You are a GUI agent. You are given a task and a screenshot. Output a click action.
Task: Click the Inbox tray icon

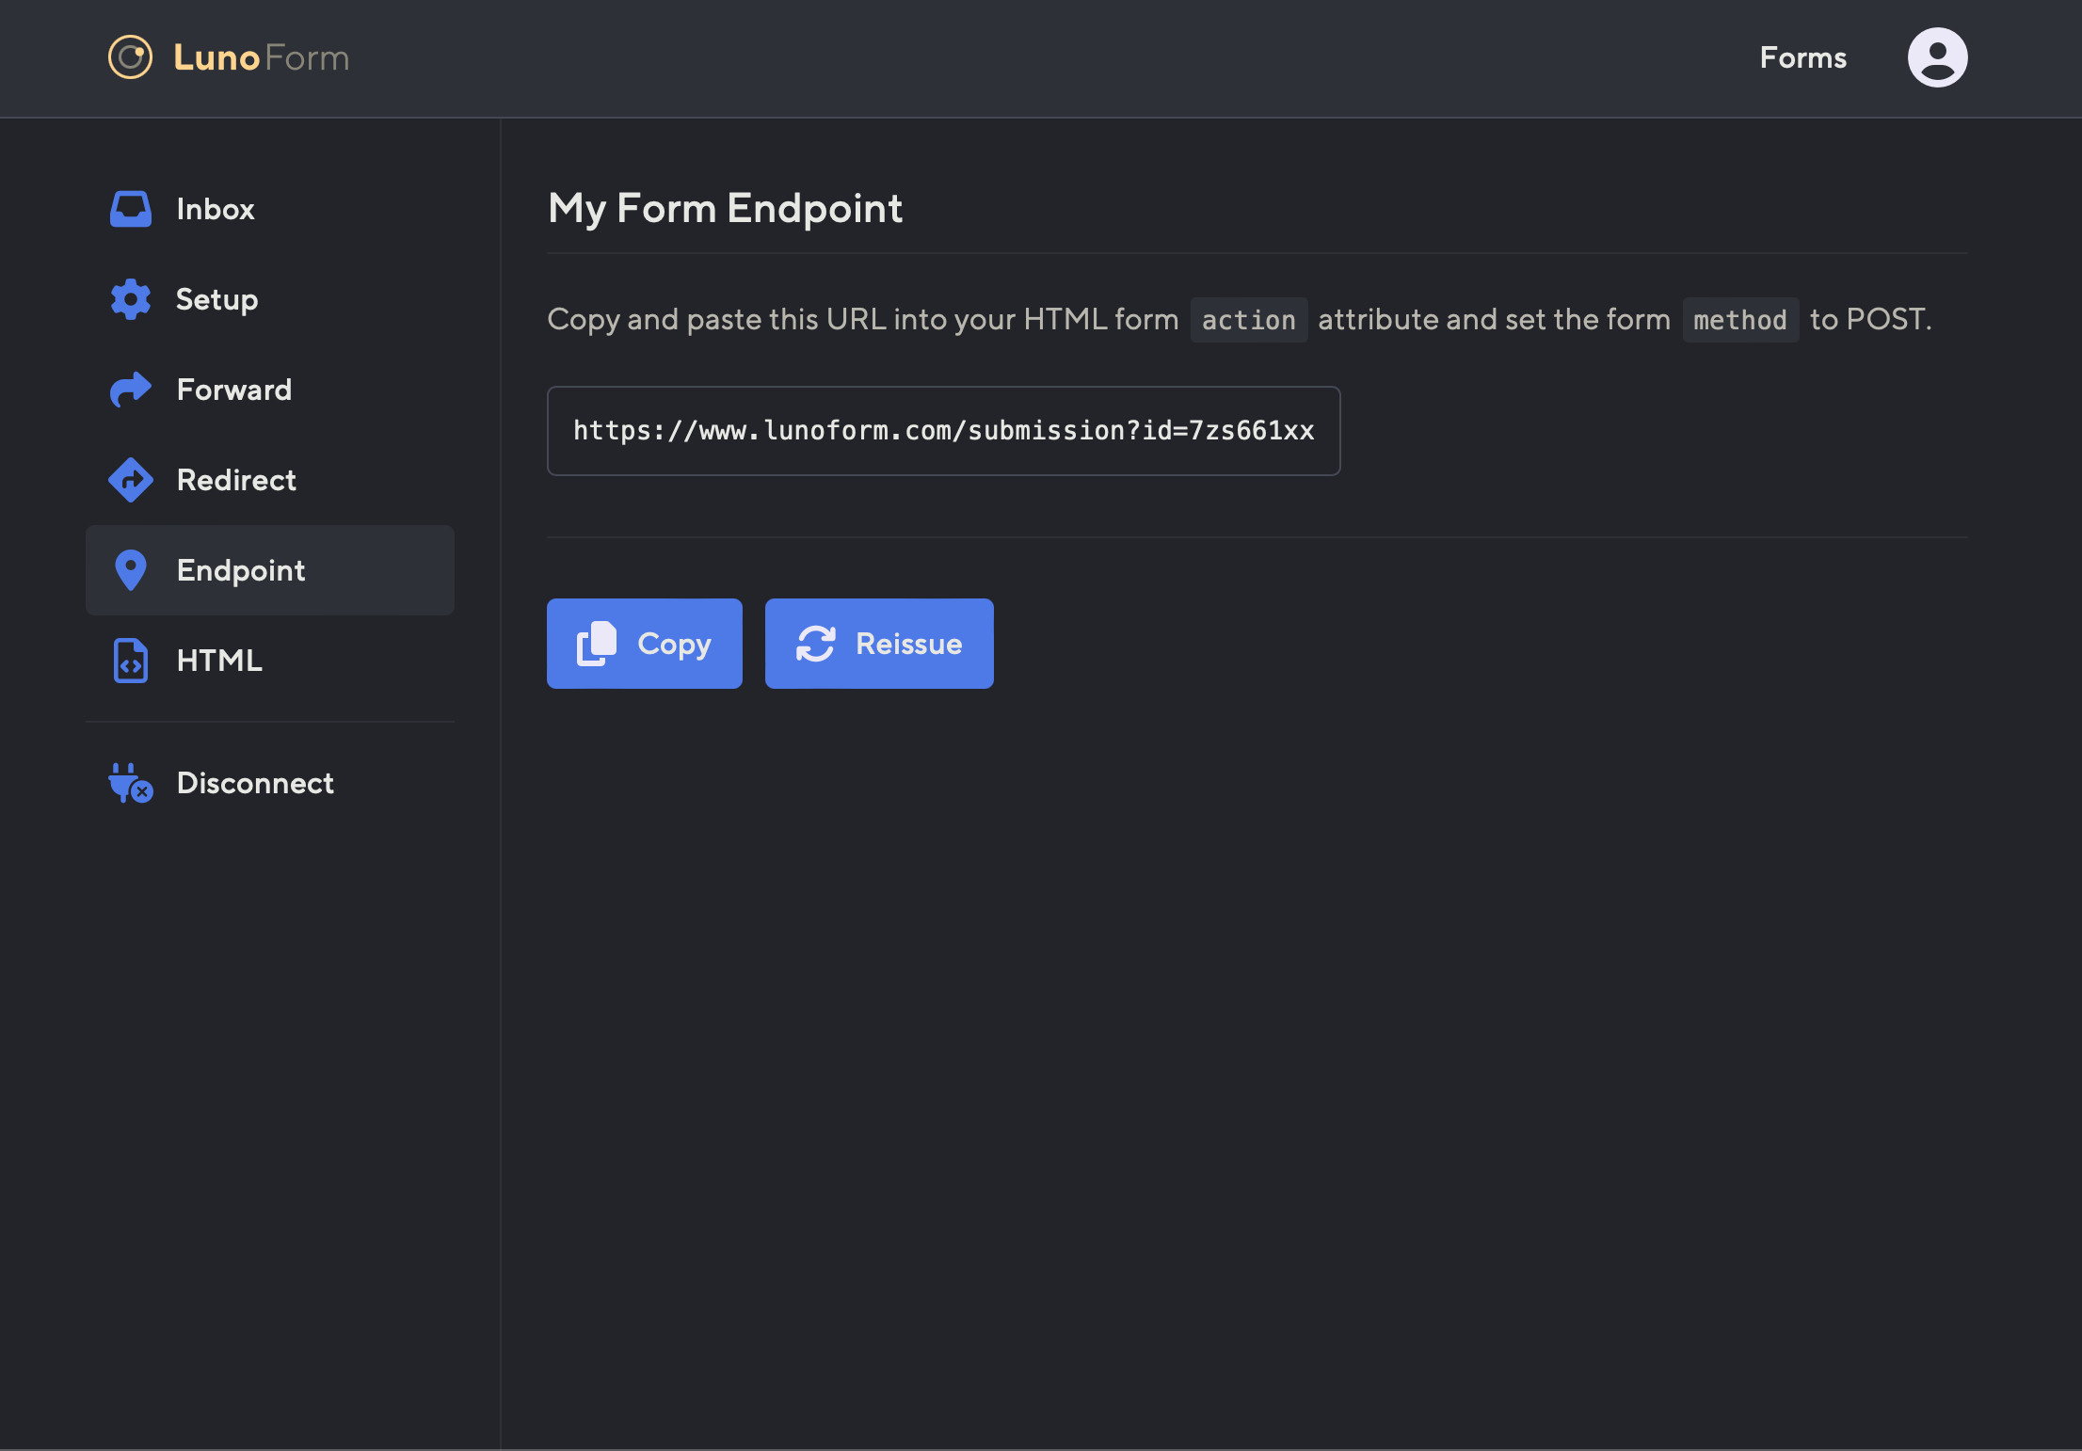(x=130, y=209)
